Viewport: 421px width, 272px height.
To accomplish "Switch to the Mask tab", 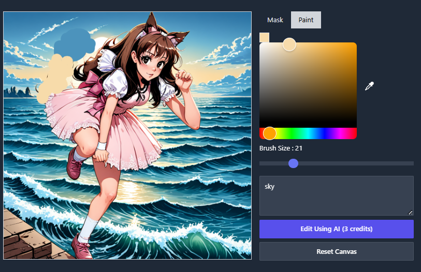I will 275,20.
